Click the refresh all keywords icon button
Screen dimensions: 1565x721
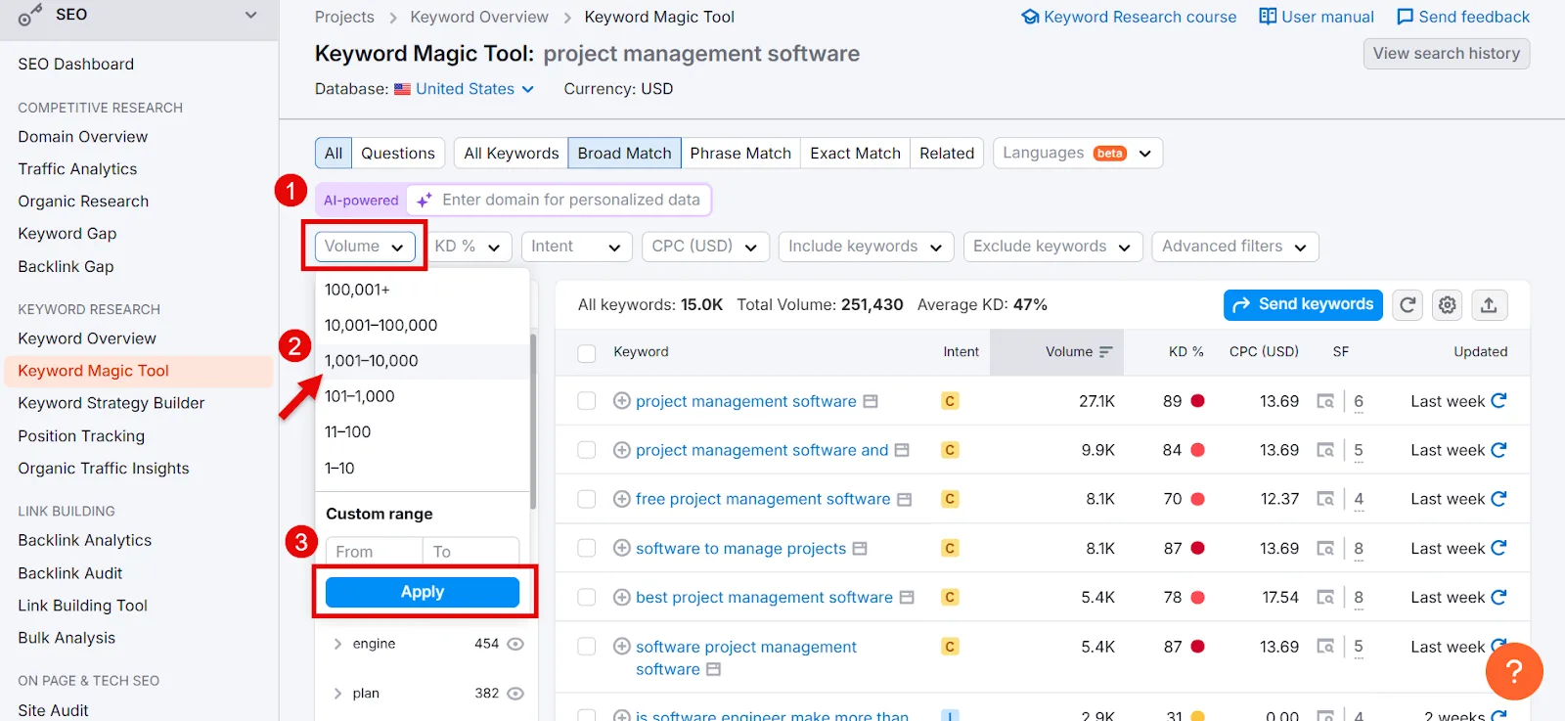pos(1408,305)
